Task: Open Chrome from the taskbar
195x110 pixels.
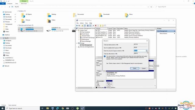Action: (x=62, y=108)
